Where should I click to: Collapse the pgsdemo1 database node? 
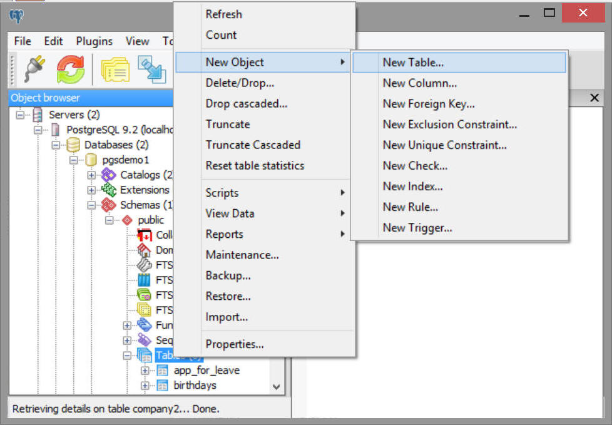tap(74, 160)
